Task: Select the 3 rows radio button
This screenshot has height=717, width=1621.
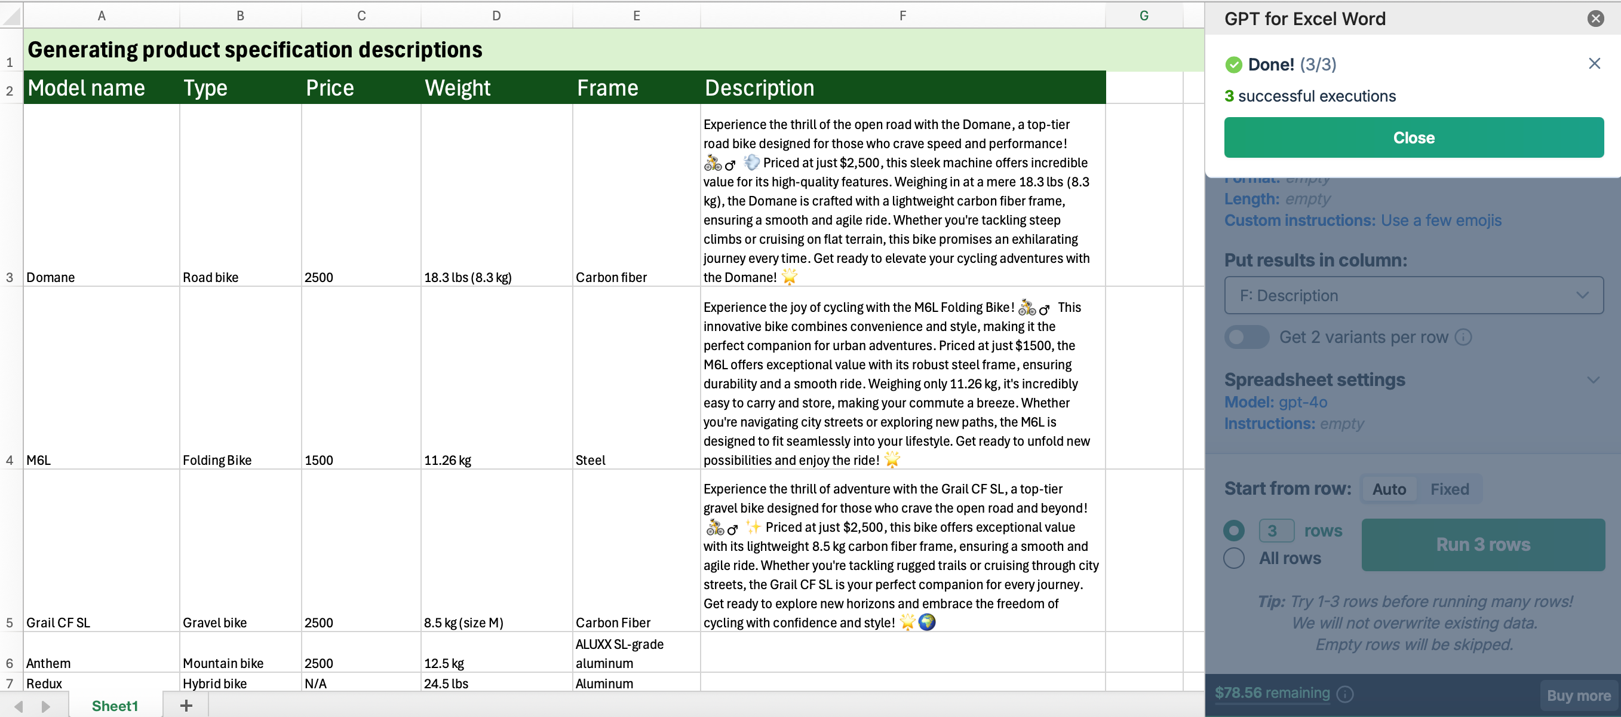Action: pos(1234,531)
